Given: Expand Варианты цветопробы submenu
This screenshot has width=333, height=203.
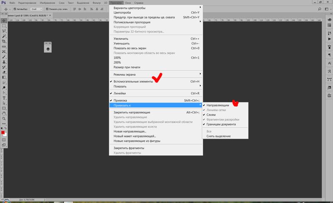Looking at the screenshot, I should (156, 8).
